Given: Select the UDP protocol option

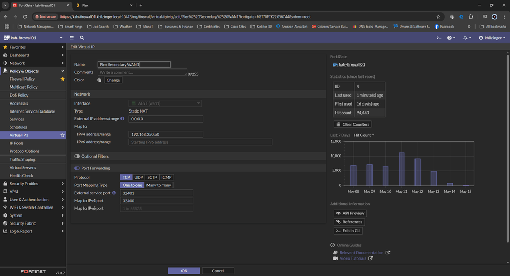Looking at the screenshot, I should [x=139, y=177].
